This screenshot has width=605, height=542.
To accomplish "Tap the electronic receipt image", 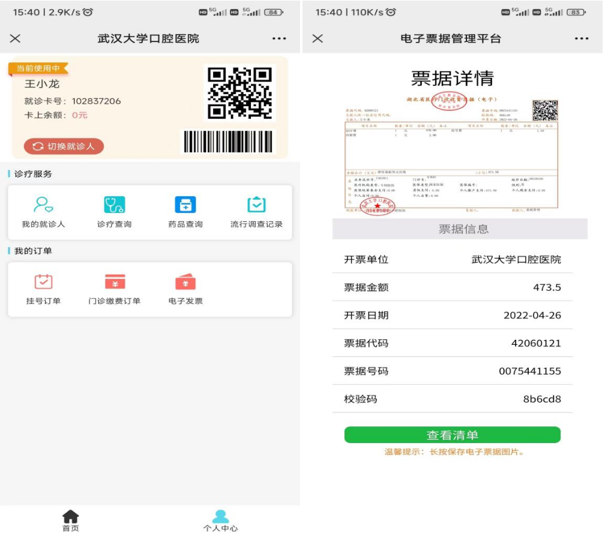I will (451, 153).
